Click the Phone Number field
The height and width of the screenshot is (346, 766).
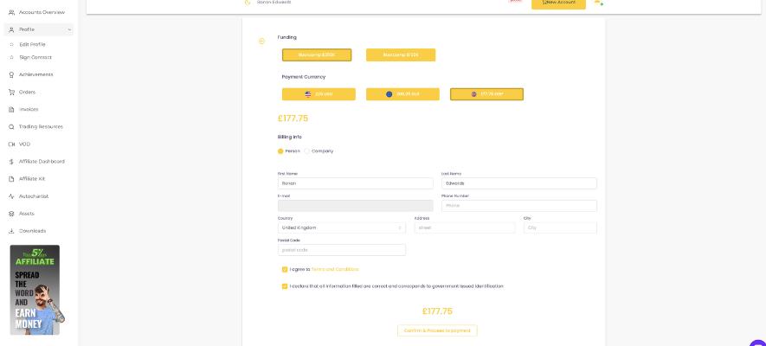pyautogui.click(x=518, y=206)
